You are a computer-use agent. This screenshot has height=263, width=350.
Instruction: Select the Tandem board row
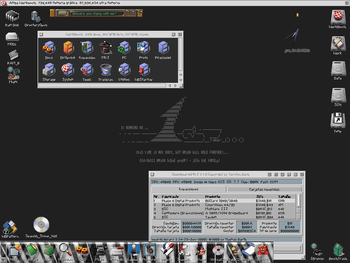coord(224,217)
